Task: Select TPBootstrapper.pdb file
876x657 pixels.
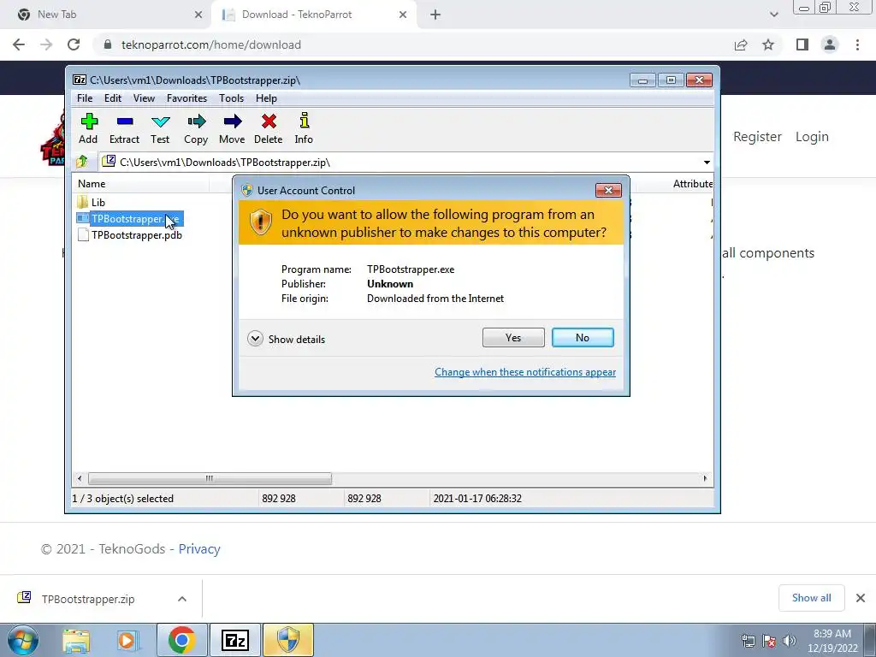Action: [x=130, y=235]
